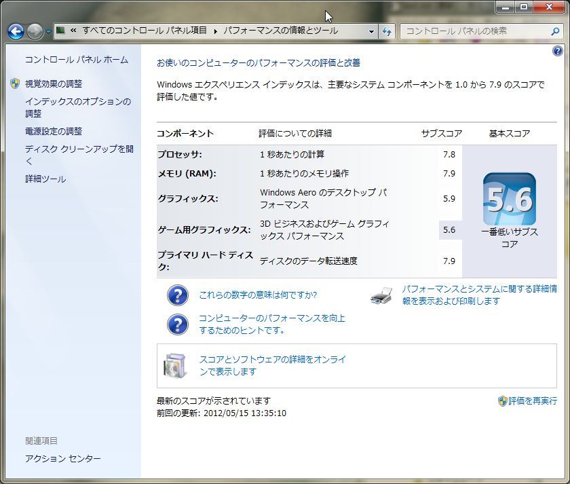Click the shield icon beside 視覚効果の調整
570x484 pixels.
[x=15, y=83]
